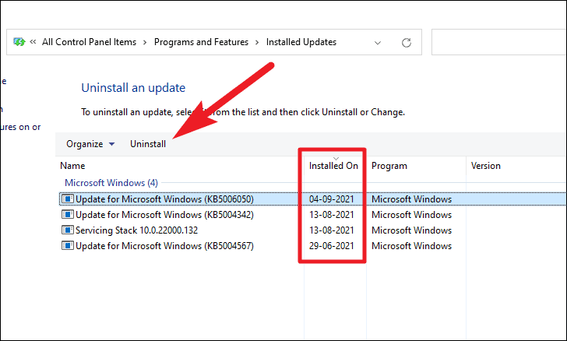Sort by Name column header

point(72,166)
